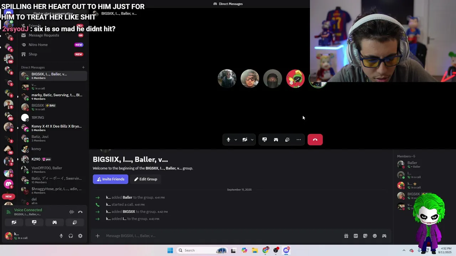
Task: Open Message Requests
Action: coord(53,35)
